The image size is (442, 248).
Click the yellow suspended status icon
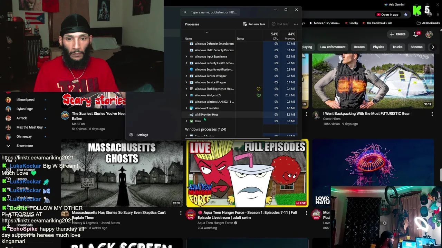258,89
